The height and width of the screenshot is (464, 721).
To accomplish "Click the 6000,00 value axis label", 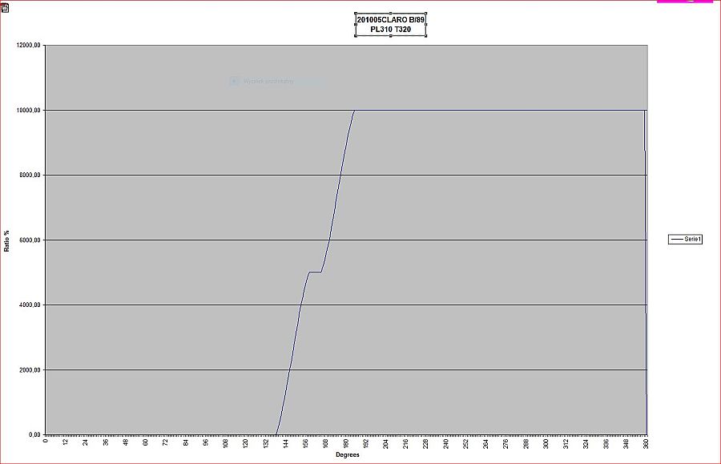I will click(30, 240).
